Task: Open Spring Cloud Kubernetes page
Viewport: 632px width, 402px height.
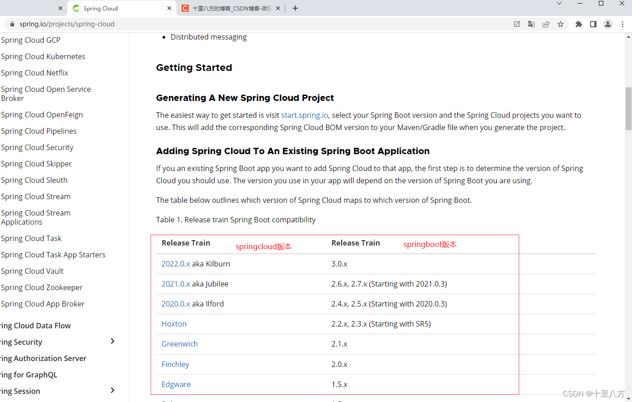Action: point(43,56)
